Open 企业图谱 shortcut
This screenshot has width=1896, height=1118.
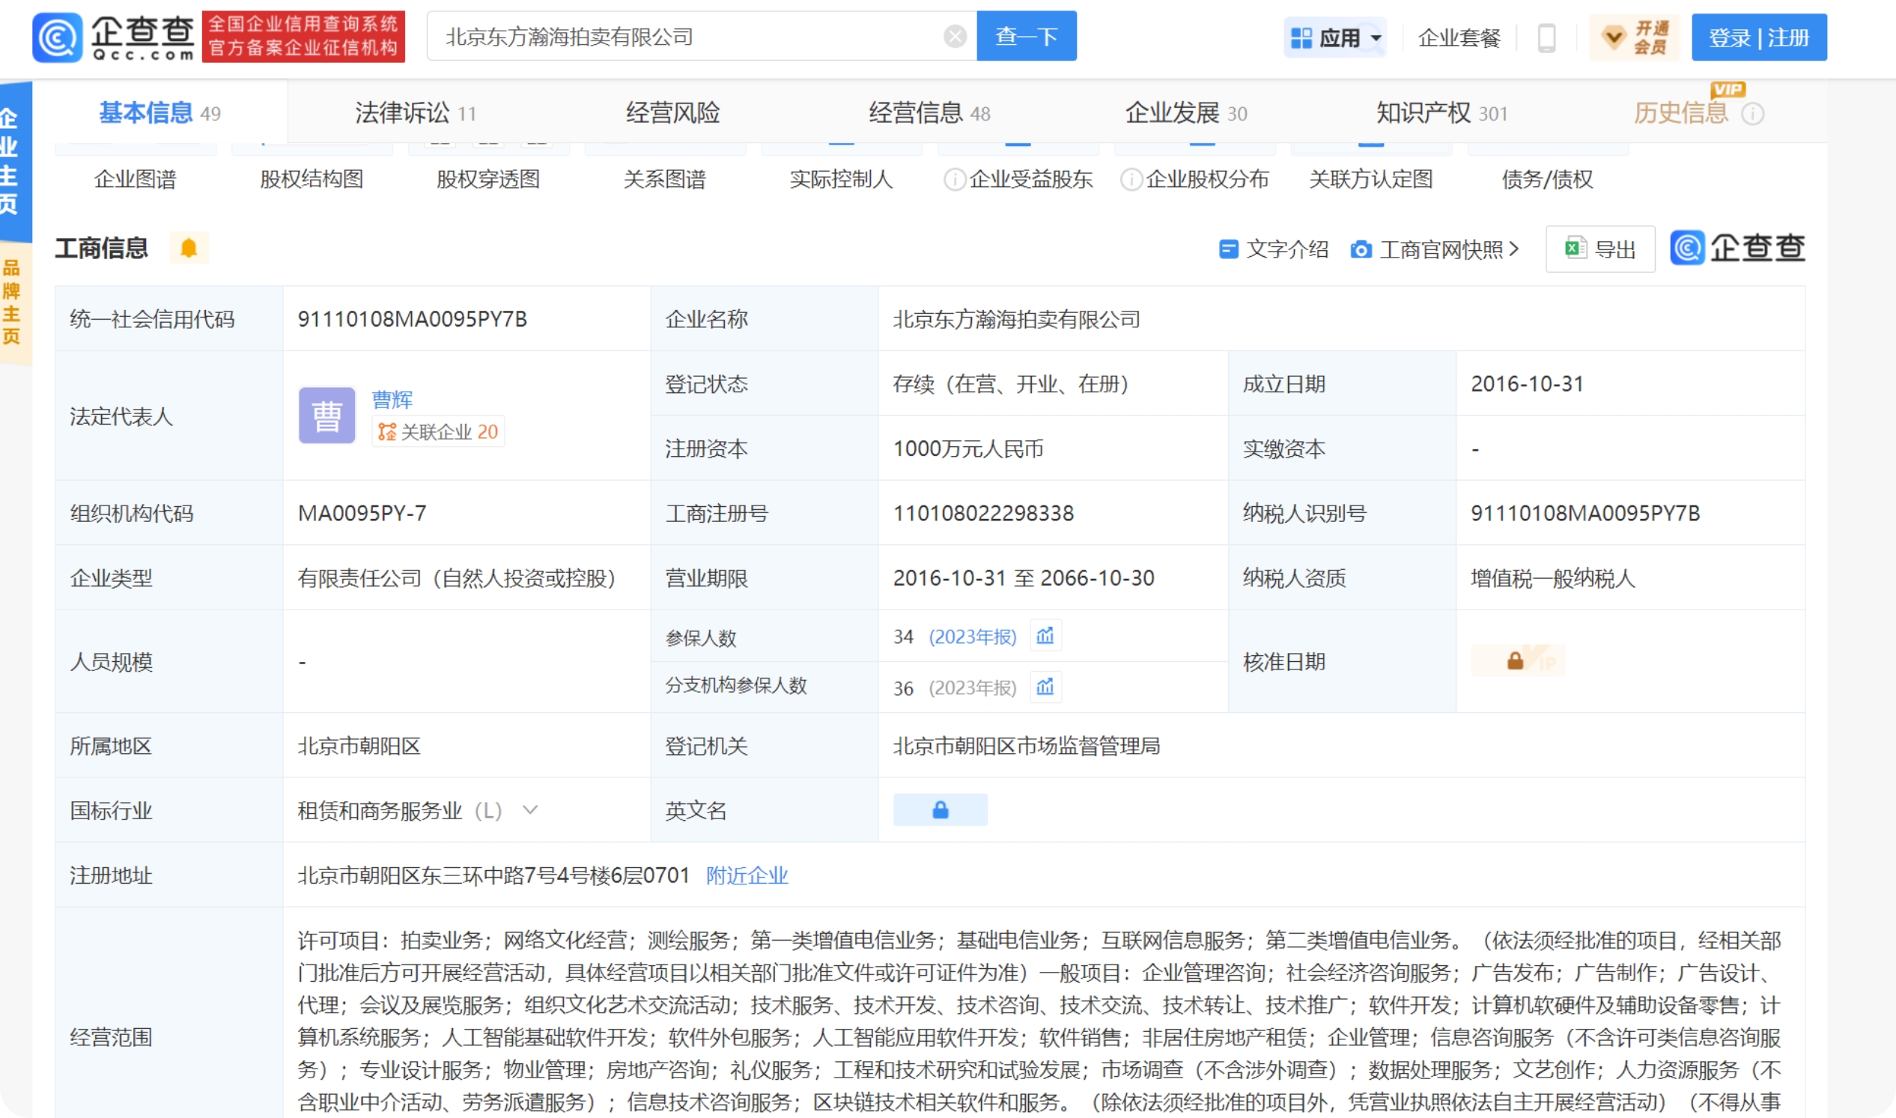135,178
